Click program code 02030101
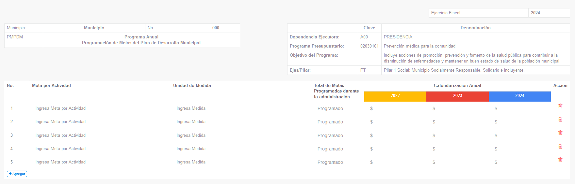This screenshot has width=575, height=184. click(x=370, y=46)
